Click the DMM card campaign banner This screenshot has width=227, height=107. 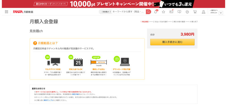click(113, 4)
